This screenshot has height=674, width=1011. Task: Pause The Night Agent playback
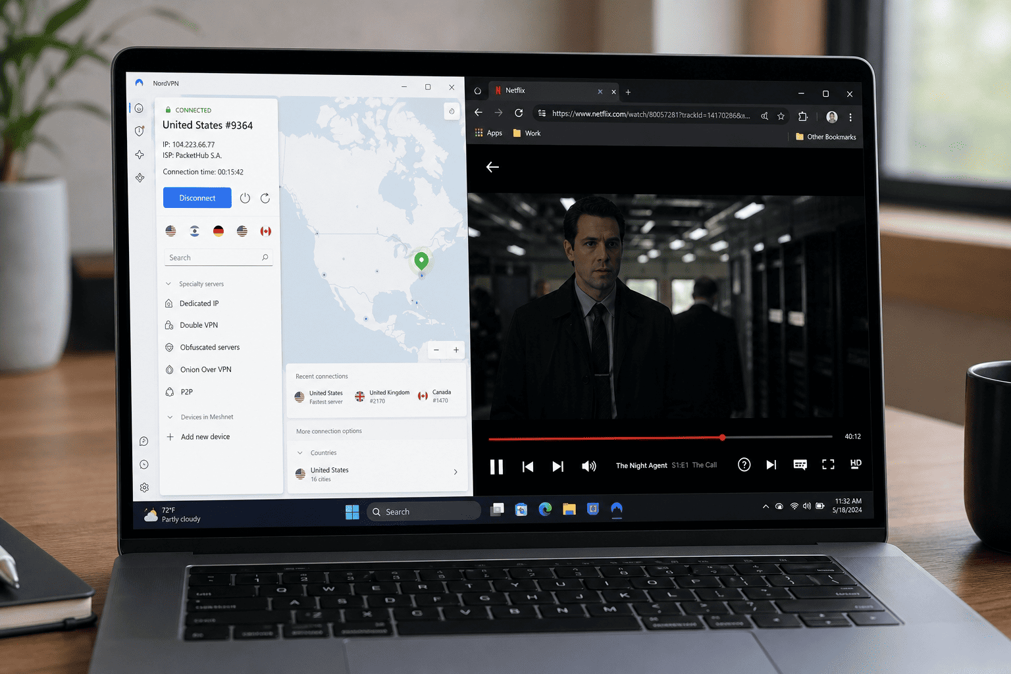point(496,467)
